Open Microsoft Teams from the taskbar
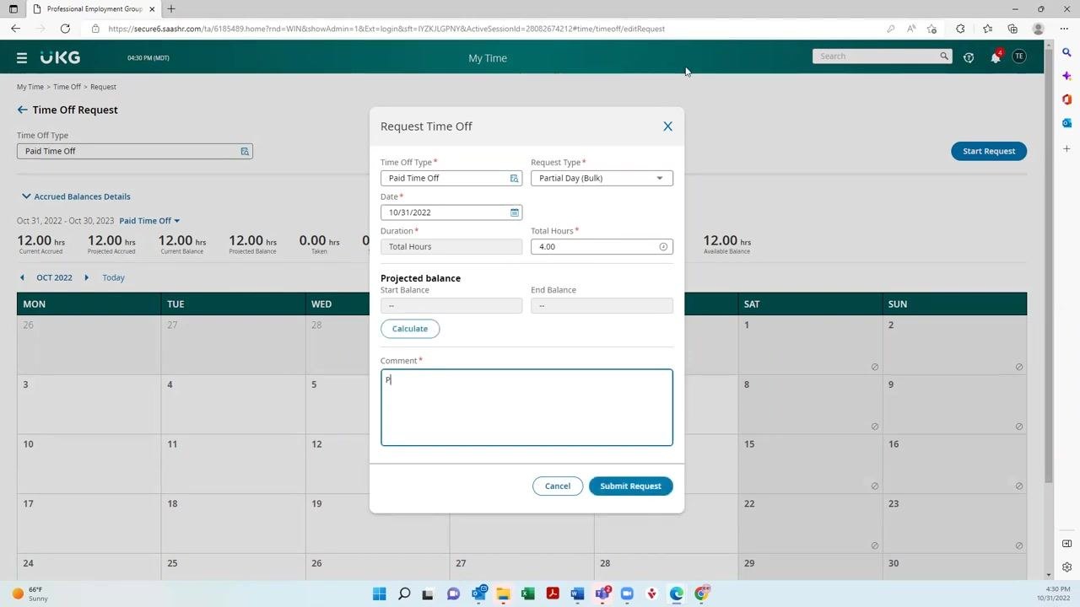The height and width of the screenshot is (607, 1080). [x=602, y=594]
